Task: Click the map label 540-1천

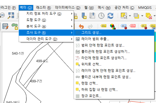Action: pos(18,53)
